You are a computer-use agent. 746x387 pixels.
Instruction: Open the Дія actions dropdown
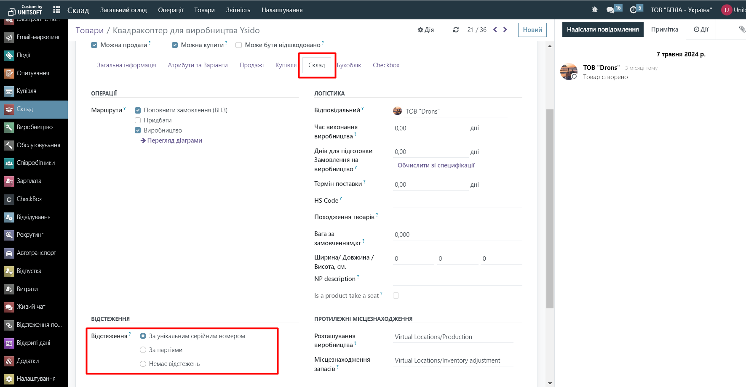click(425, 30)
